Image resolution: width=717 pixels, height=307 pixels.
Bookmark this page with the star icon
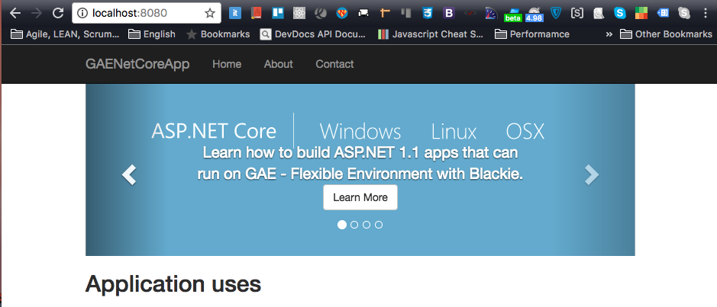210,13
